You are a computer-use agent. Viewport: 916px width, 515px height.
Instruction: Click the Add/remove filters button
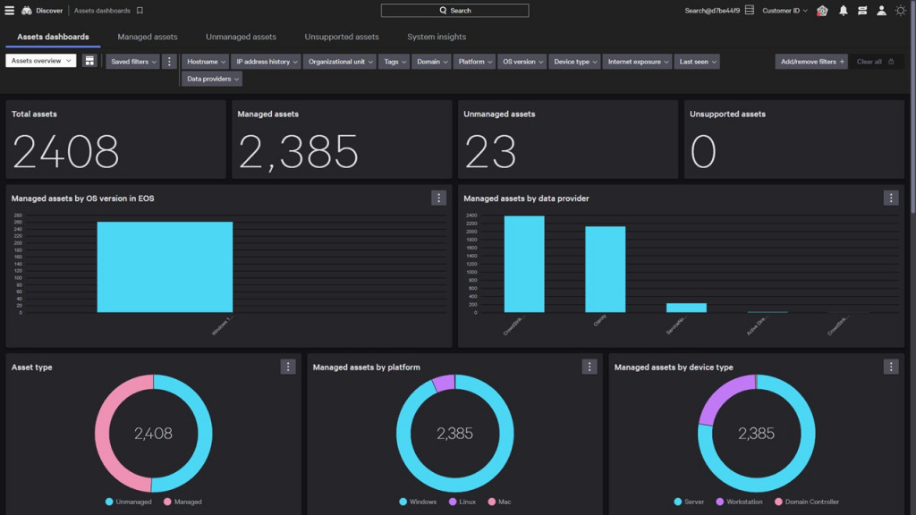pyautogui.click(x=811, y=62)
